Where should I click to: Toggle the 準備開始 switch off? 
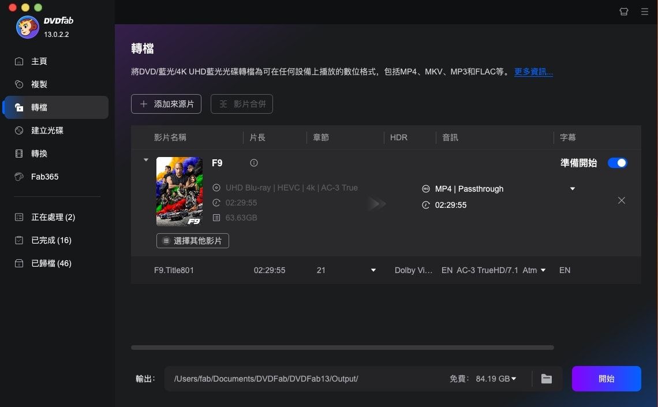pos(617,163)
